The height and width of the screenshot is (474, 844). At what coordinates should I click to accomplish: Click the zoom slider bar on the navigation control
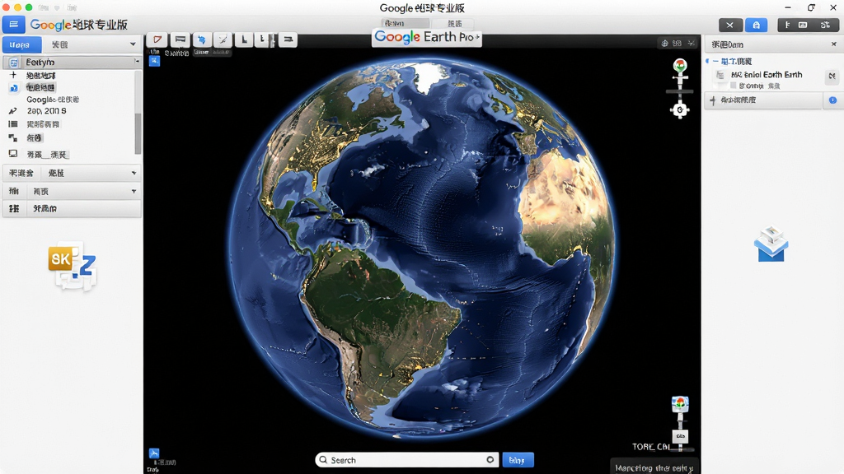point(680,92)
